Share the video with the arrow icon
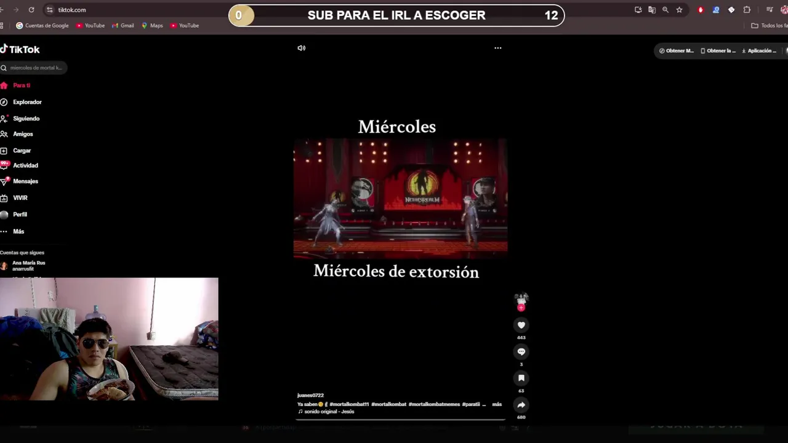Screen dimensions: 788x443 [x=521, y=404]
